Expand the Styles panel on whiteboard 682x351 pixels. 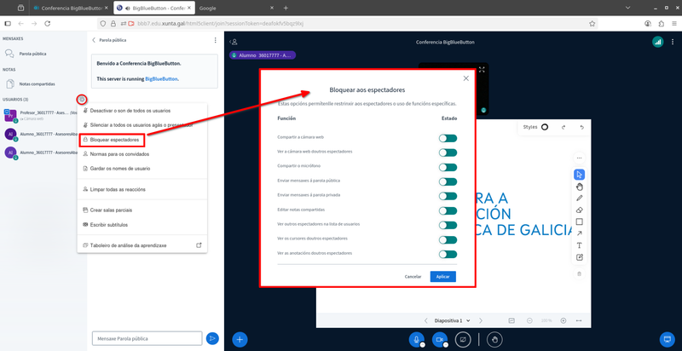pyautogui.click(x=536, y=127)
